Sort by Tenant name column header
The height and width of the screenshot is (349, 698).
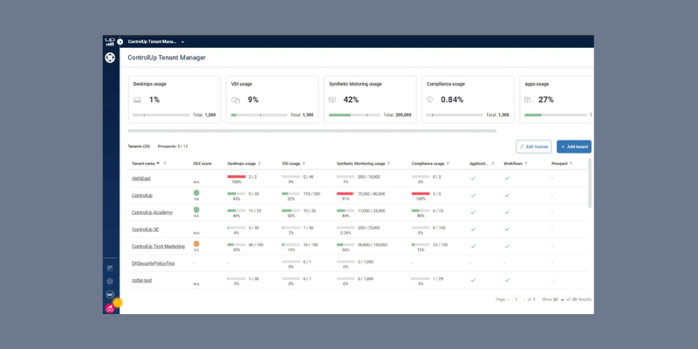point(144,163)
